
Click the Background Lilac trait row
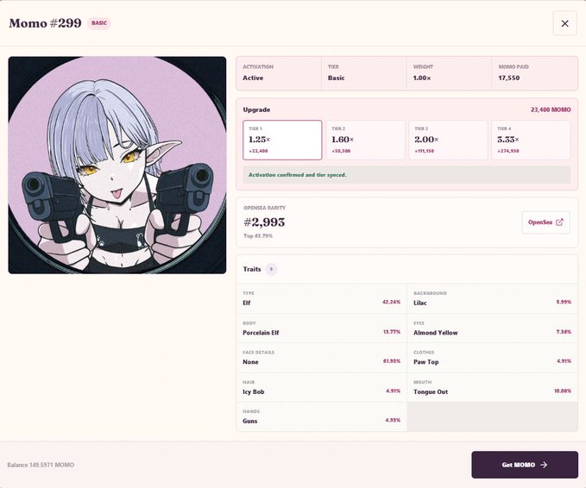(492, 298)
